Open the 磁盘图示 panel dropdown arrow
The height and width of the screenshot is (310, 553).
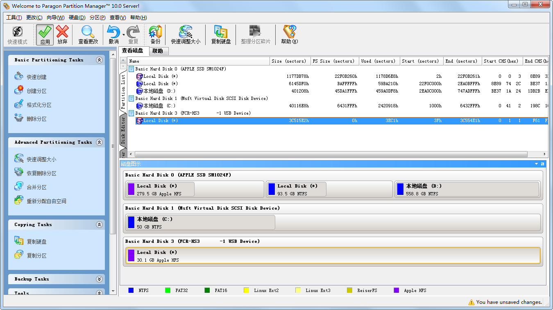pyautogui.click(x=536, y=164)
